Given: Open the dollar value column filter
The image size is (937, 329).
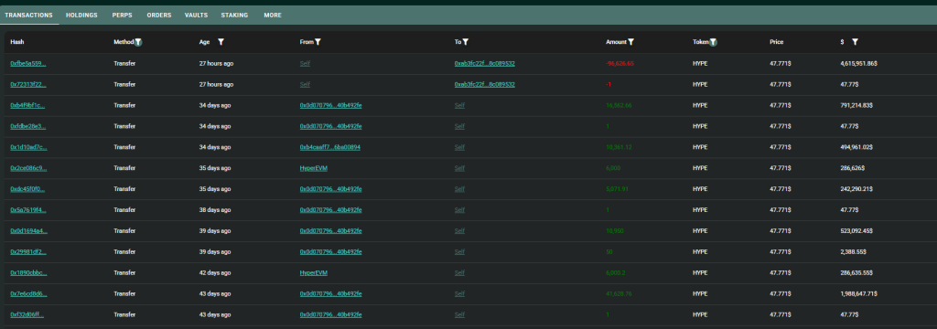Looking at the screenshot, I should [x=856, y=42].
